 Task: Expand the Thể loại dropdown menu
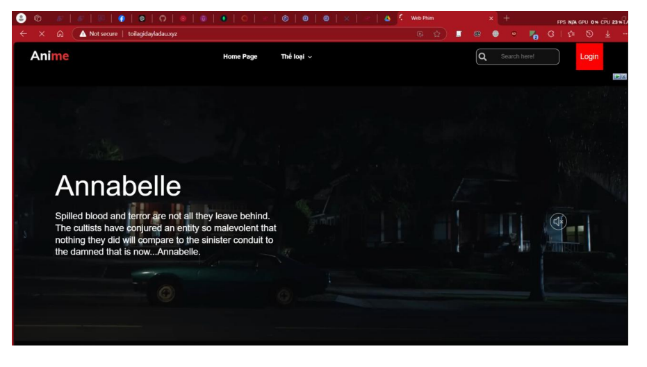pos(297,57)
